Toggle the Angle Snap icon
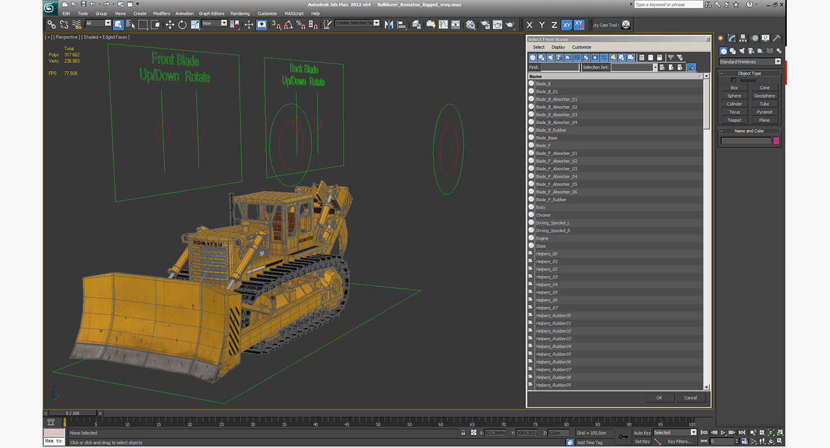This screenshot has width=830, height=448. pyautogui.click(x=288, y=25)
